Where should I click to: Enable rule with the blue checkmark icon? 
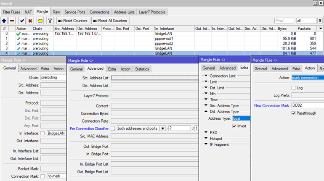[x=22, y=21]
